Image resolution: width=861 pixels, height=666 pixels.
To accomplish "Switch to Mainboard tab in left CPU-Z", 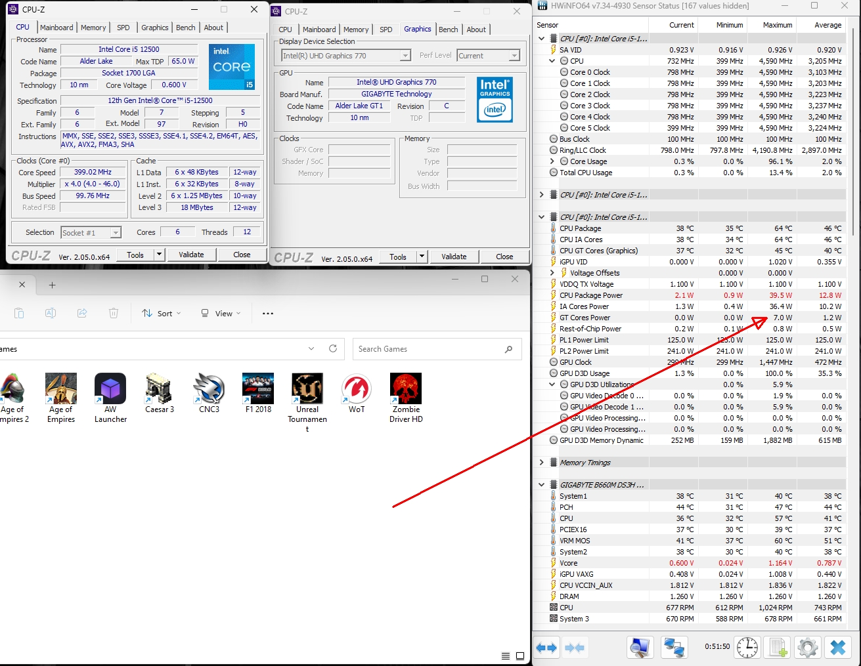I will (56, 28).
